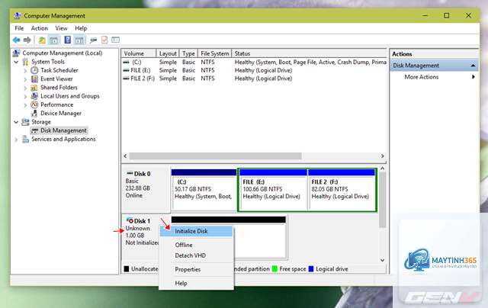The image size is (488, 308).
Task: Expand Services and Applications node
Action: (16, 140)
